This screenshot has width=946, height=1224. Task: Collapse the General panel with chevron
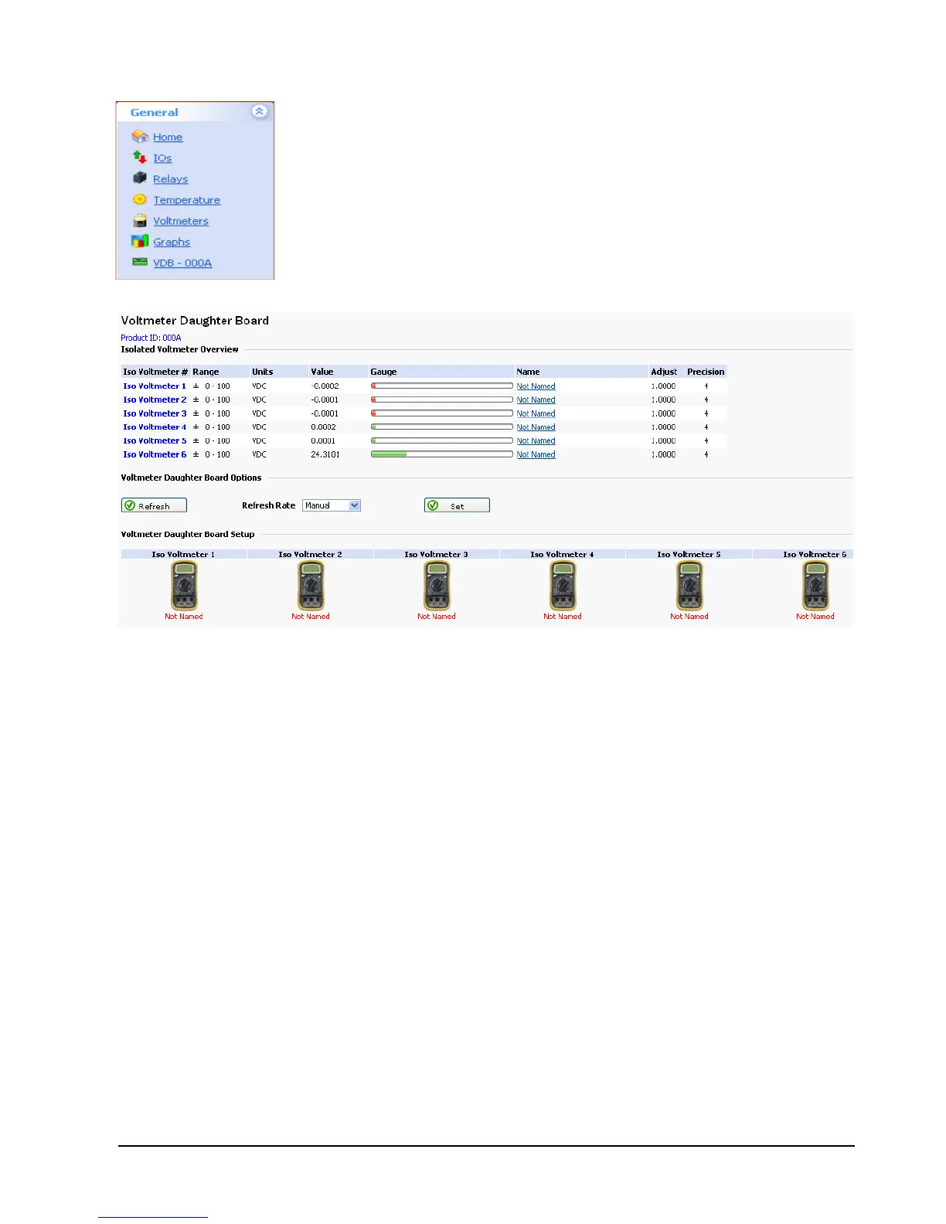click(260, 111)
